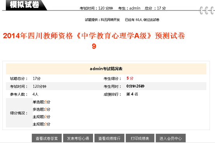Click 考生:admin in top header
Viewport: 215px width, 143px height.
pos(129,8)
